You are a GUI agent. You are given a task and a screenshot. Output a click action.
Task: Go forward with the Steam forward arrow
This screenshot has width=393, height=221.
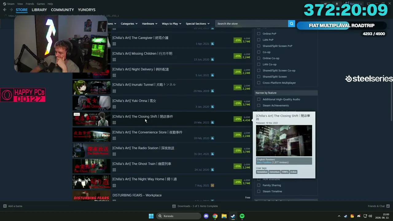11,10
